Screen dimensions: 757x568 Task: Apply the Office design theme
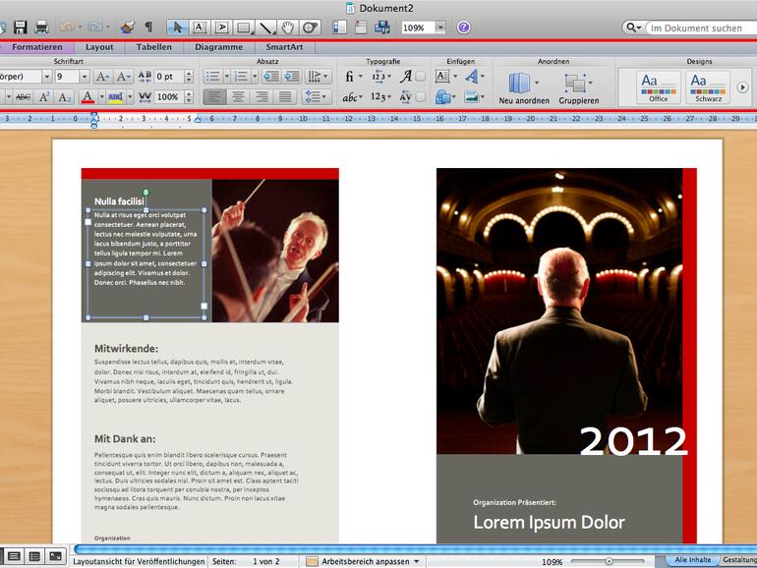pos(658,86)
